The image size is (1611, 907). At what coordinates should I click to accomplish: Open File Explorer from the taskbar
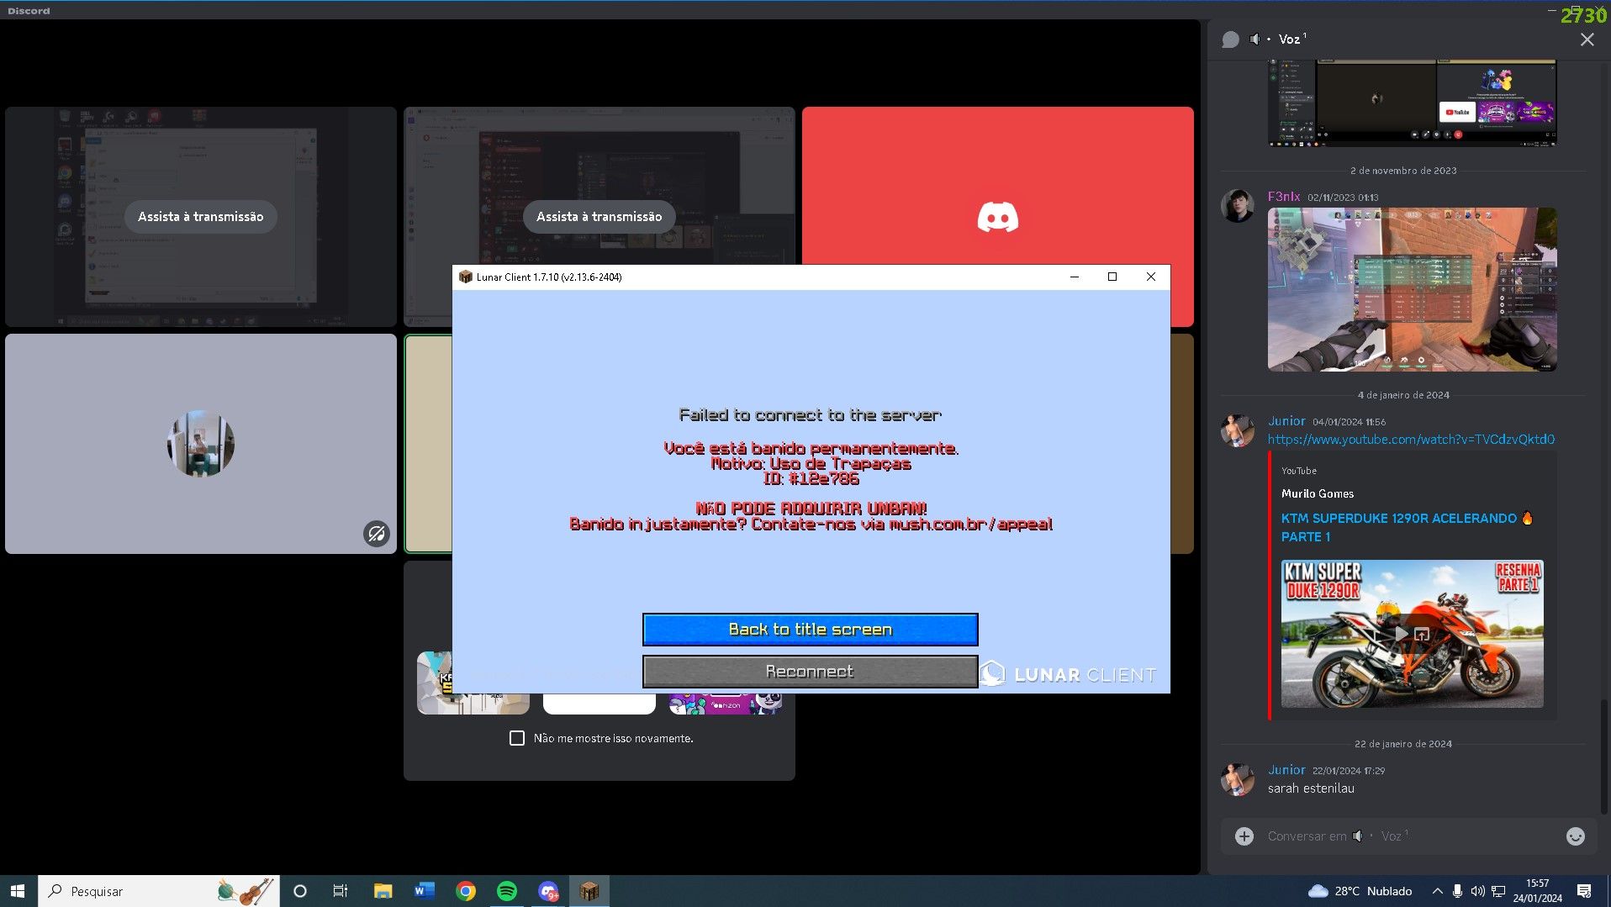pyautogui.click(x=383, y=890)
